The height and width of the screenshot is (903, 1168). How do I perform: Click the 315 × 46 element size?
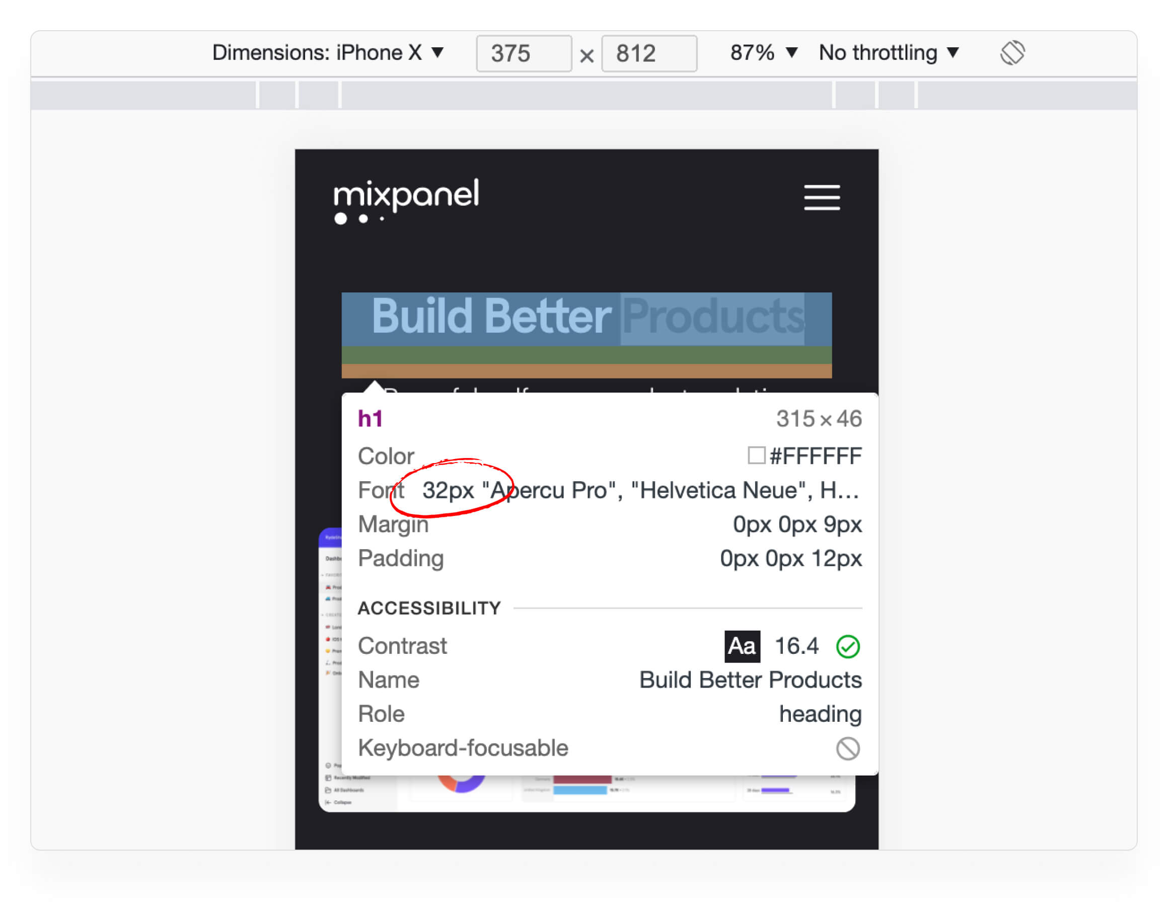pyautogui.click(x=818, y=419)
